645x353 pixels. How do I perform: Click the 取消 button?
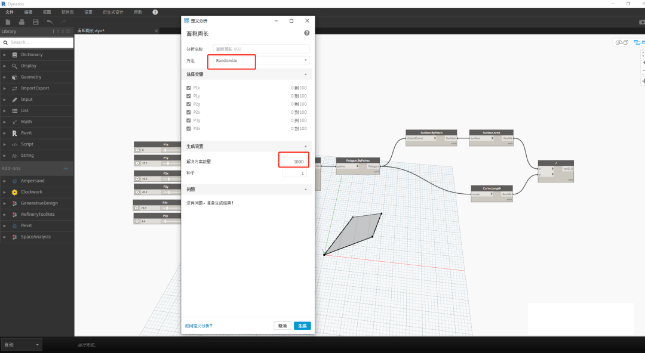tap(282, 326)
